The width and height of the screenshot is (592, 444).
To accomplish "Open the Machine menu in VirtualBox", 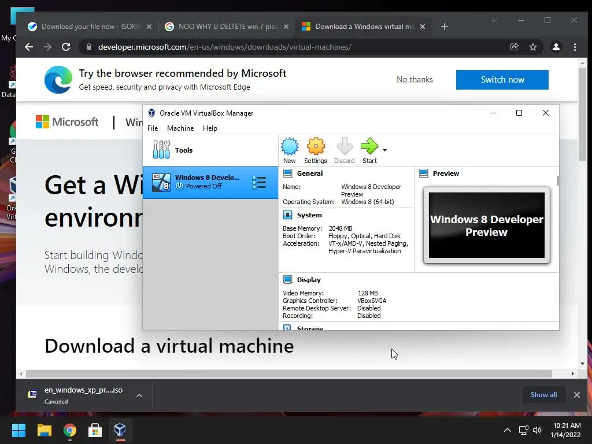I will pos(180,128).
